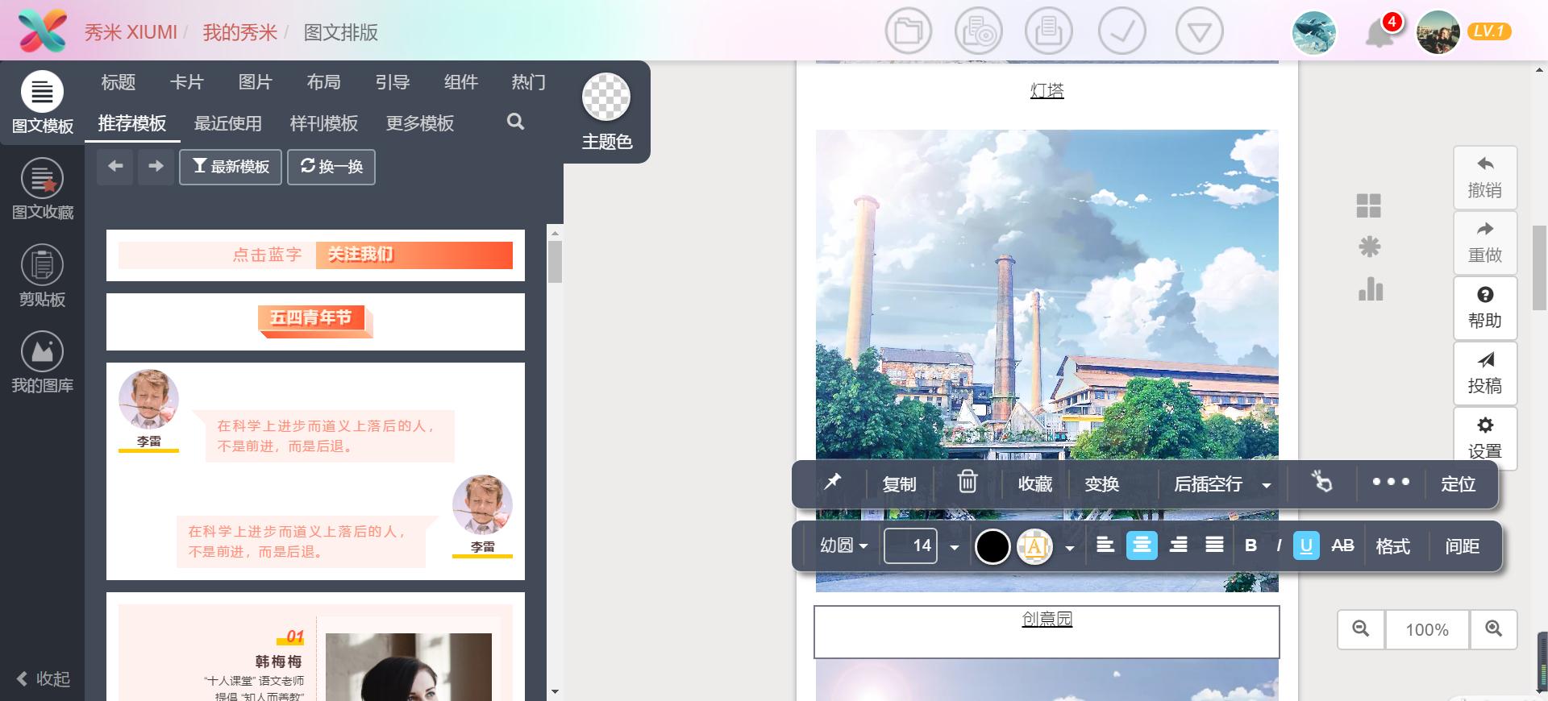Toggle italic formatting
Screen dimensions: 1548x701
(1279, 545)
